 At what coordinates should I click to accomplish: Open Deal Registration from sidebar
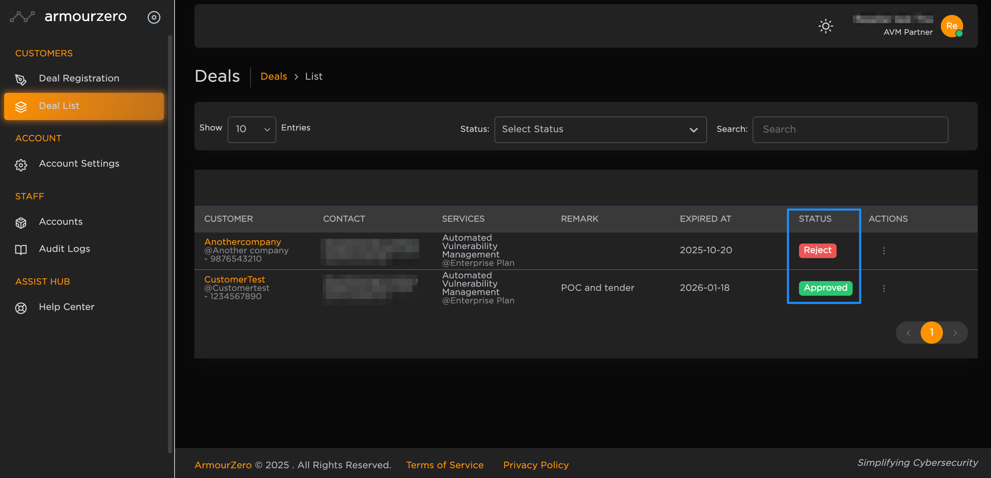(79, 78)
